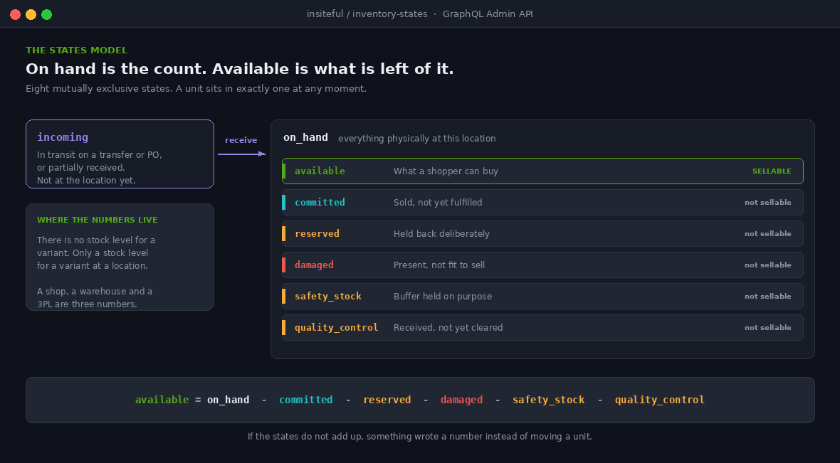Click 'damaged' term in the formula bar
This screenshot has height=463, width=840.
click(461, 400)
